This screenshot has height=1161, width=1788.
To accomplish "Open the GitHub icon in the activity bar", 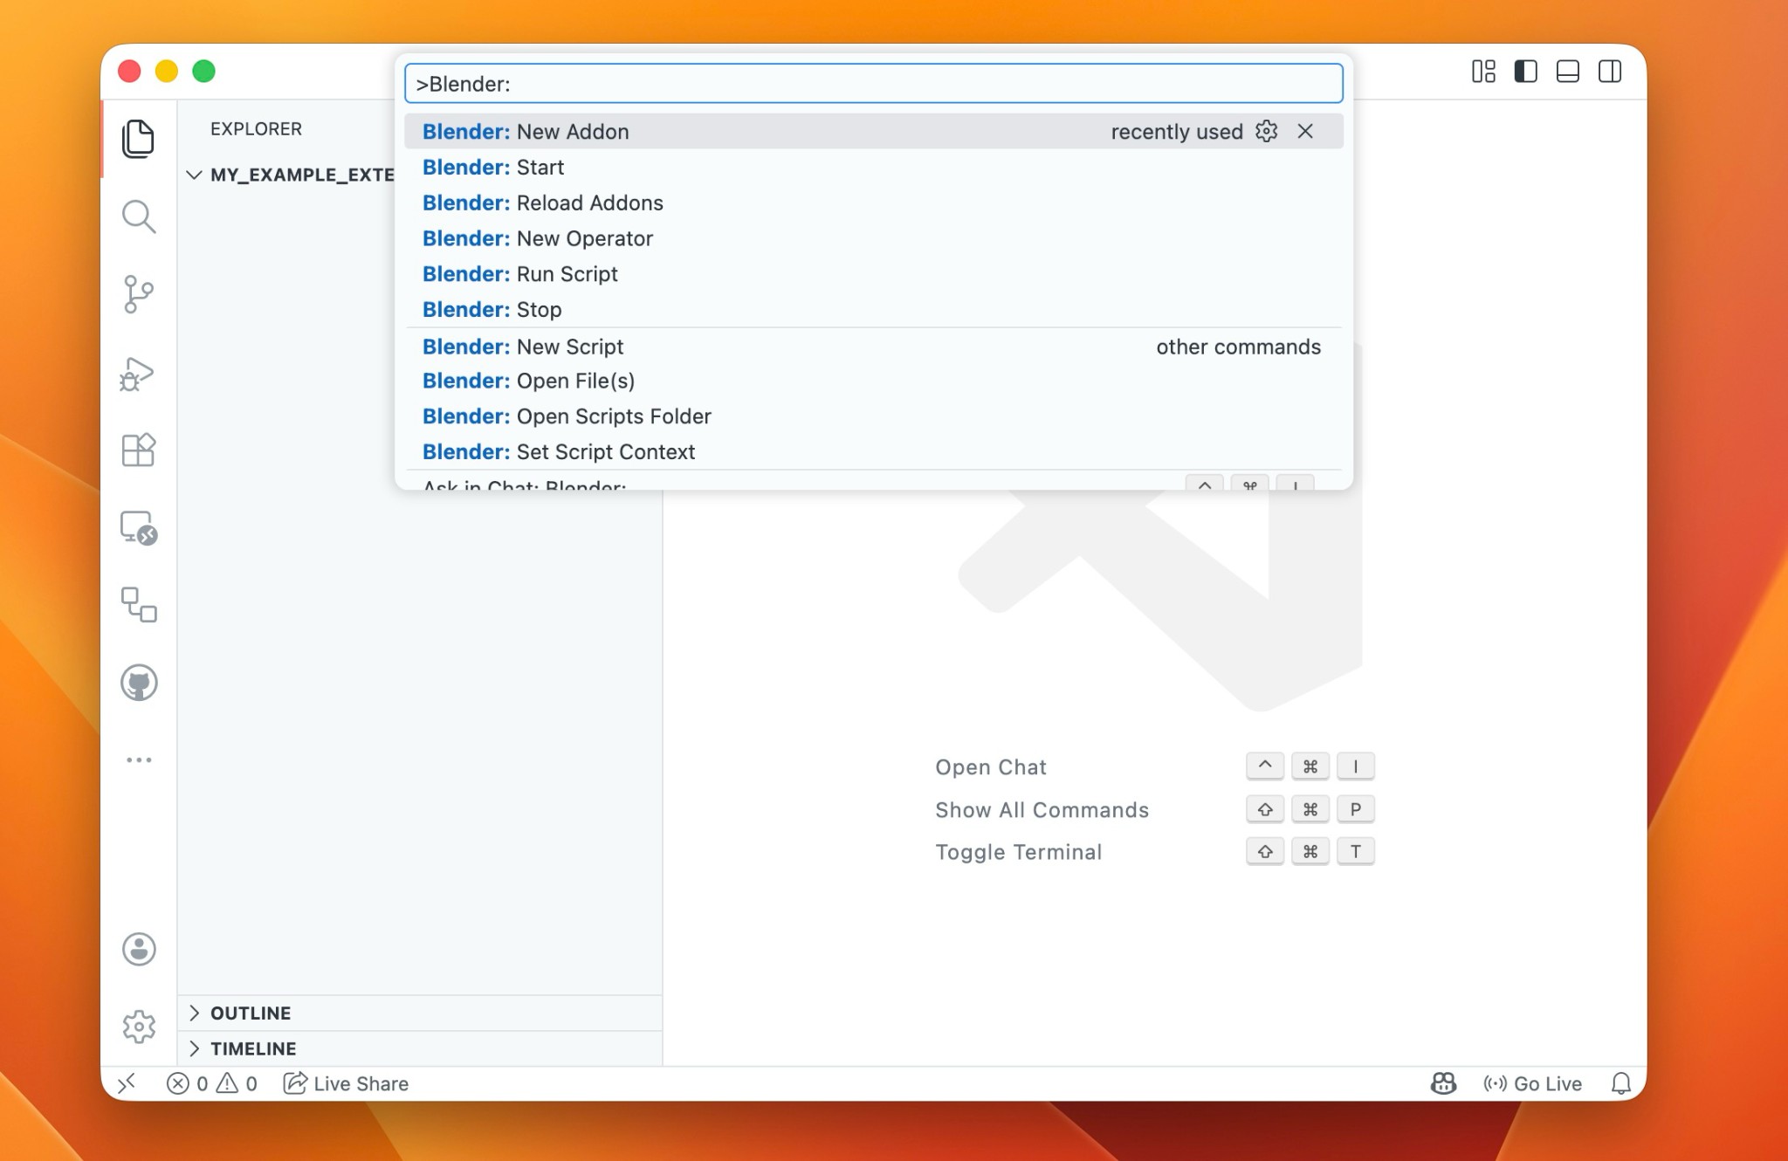I will (139, 683).
